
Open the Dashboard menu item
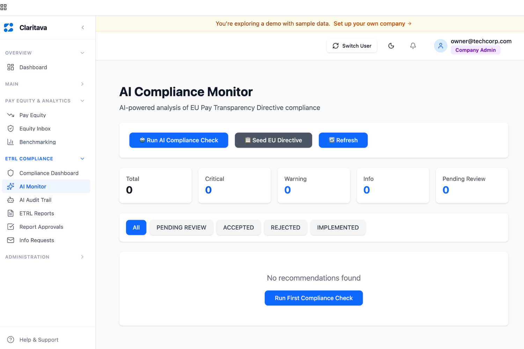[46, 67]
